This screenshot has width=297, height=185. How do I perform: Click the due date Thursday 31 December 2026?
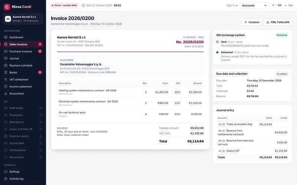click(264, 80)
